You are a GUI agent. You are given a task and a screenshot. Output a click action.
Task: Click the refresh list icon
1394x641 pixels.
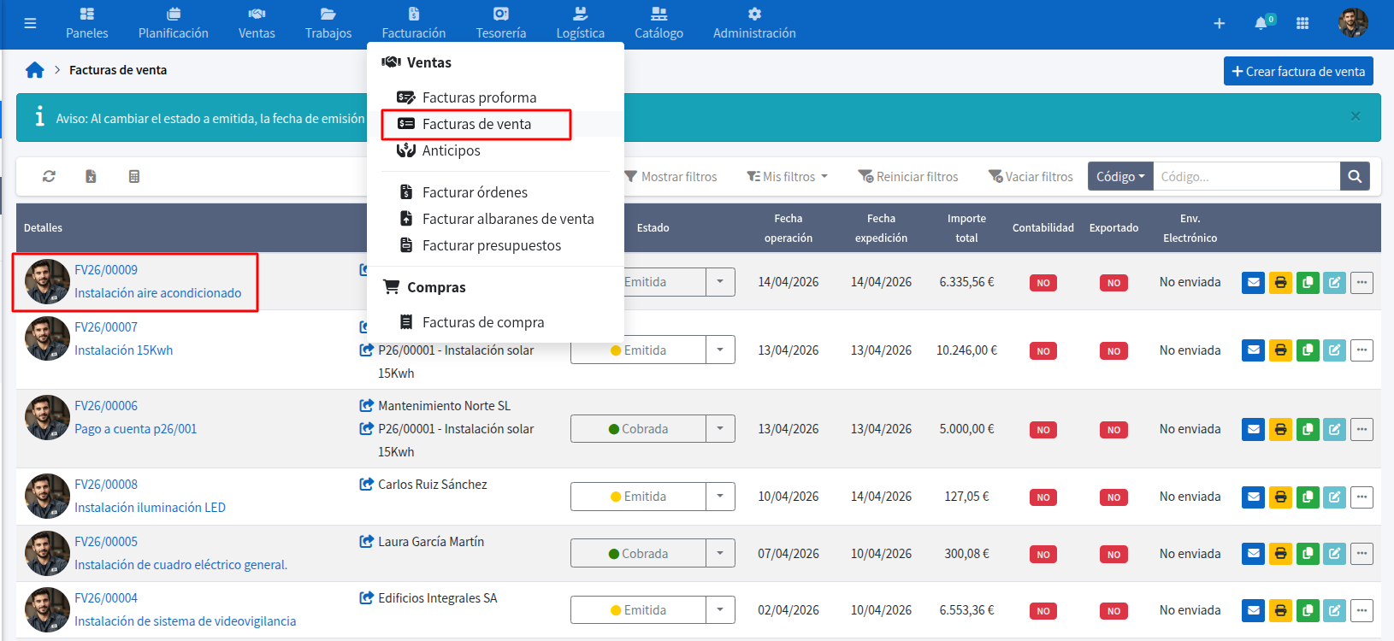(x=49, y=176)
